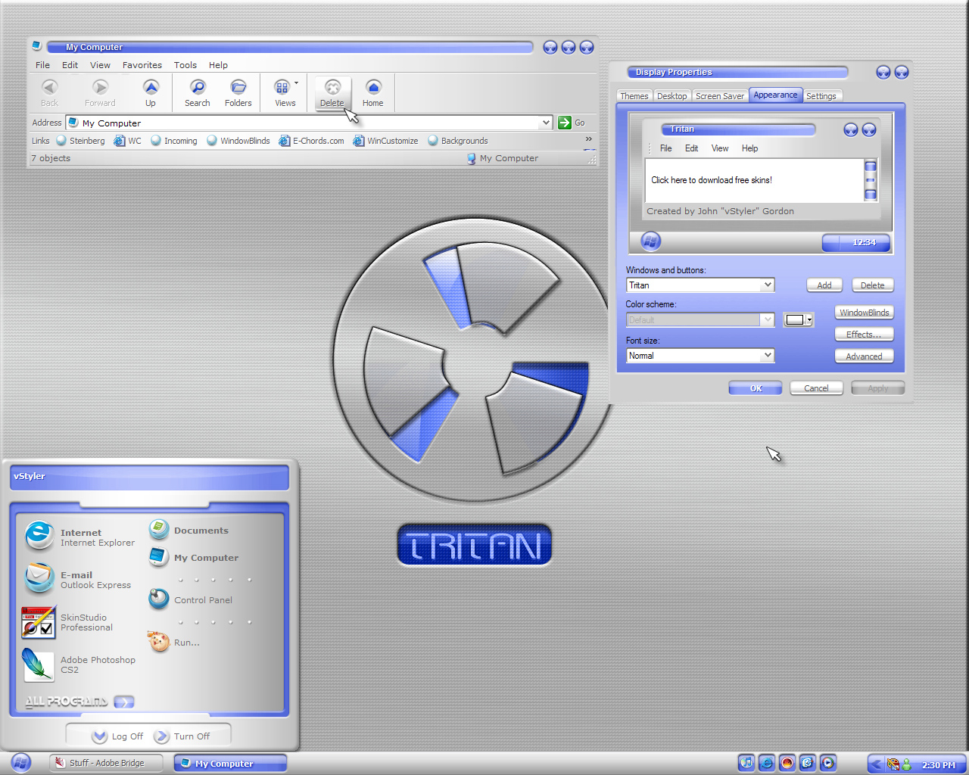Launch SkinStudio Professional from Start menu

point(68,622)
